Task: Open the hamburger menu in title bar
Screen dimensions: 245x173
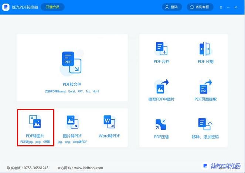Action: click(221, 7)
